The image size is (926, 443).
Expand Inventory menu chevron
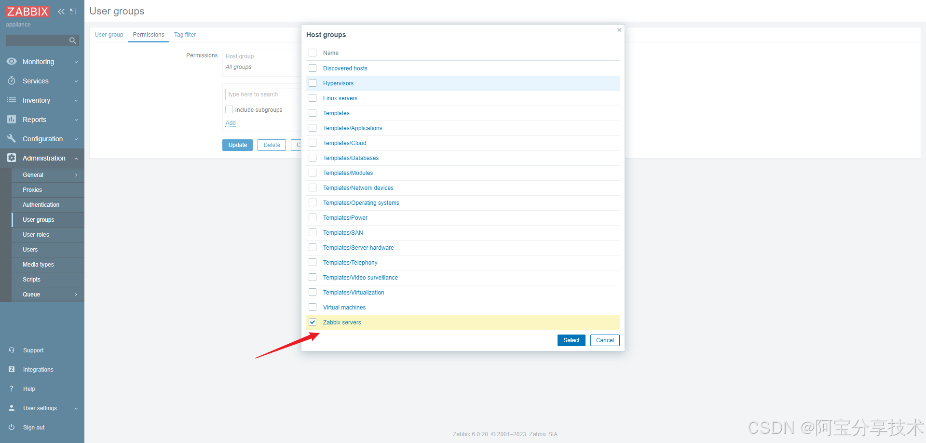point(76,101)
